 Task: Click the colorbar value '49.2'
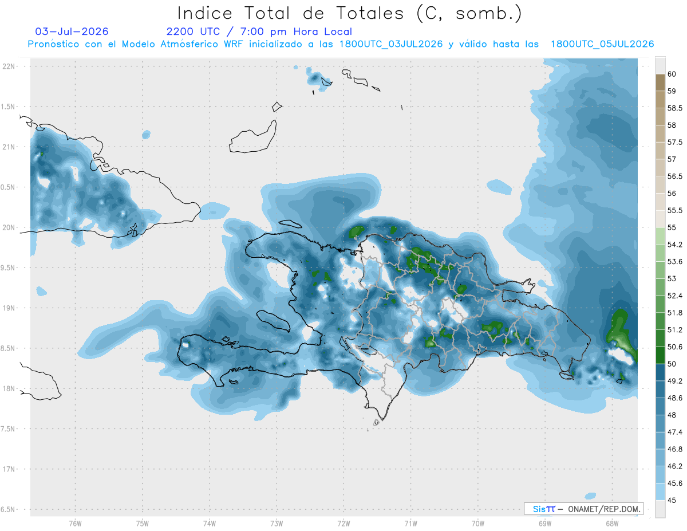[675, 381]
